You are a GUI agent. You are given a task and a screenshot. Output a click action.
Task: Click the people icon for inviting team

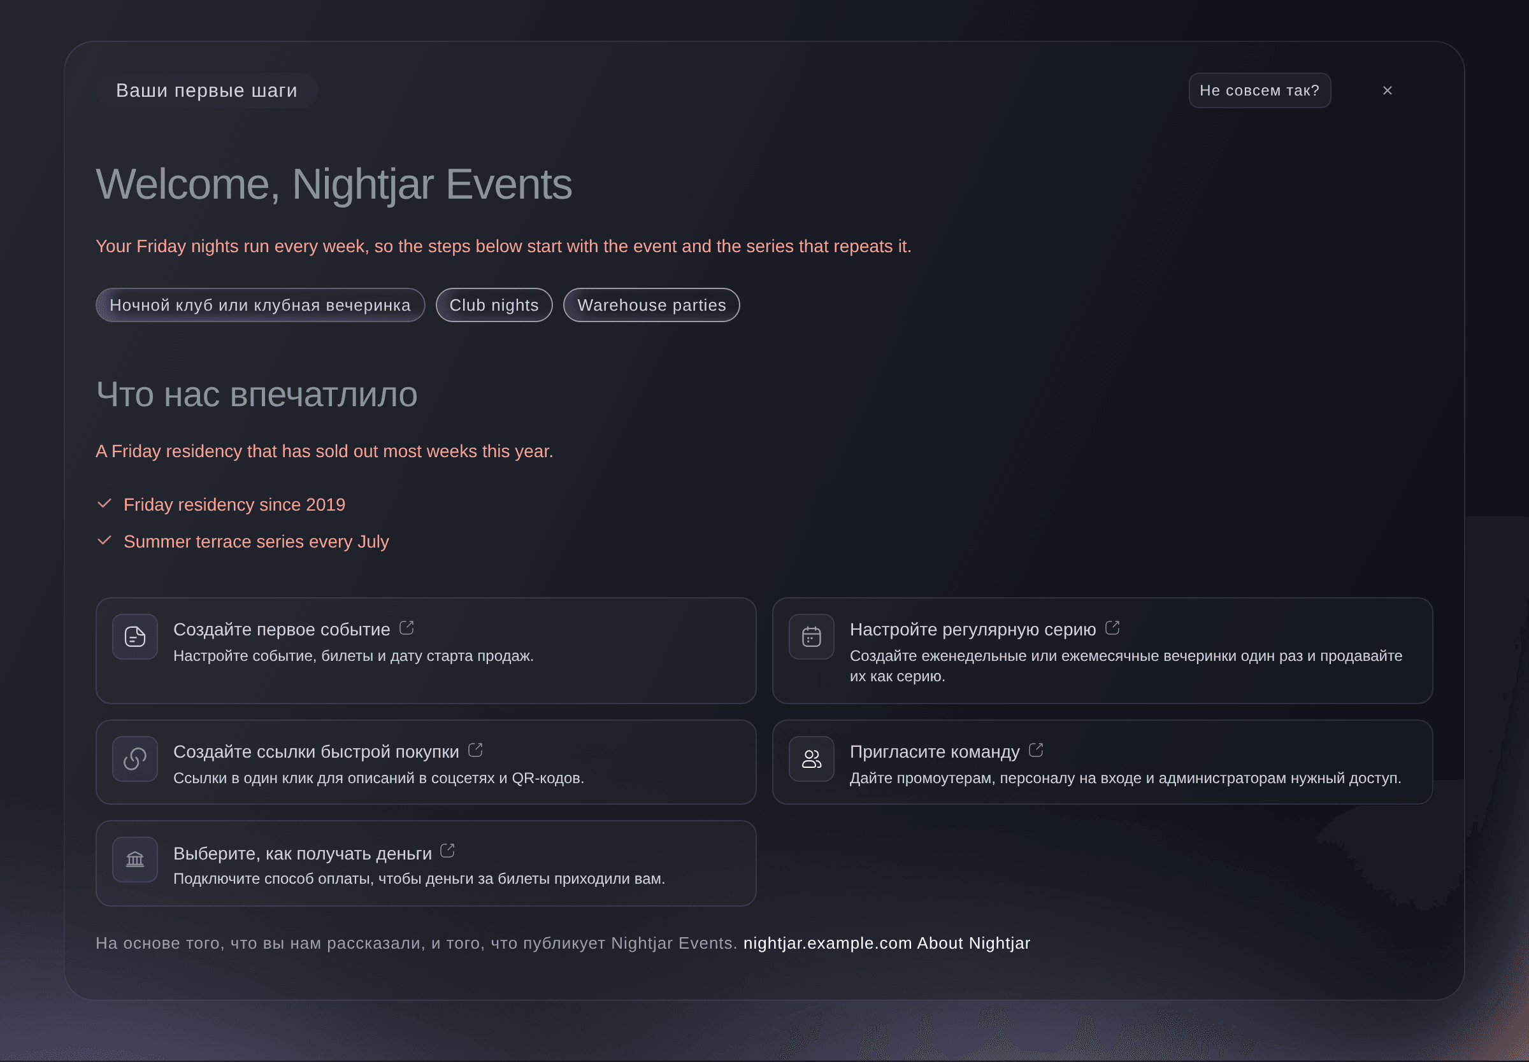pyautogui.click(x=812, y=758)
